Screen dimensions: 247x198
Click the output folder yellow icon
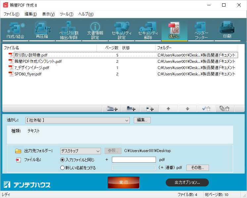pos(18,151)
